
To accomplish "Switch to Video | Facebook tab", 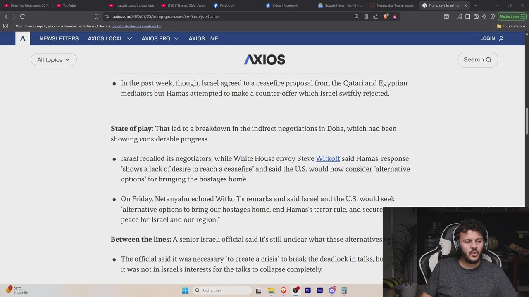I will (x=288, y=5).
